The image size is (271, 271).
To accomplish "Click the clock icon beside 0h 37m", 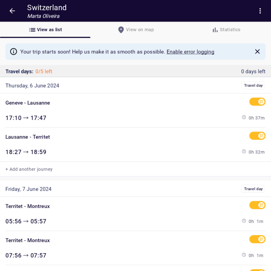I will pos(244,117).
